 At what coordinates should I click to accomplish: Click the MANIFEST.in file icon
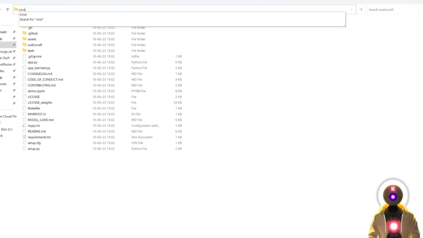click(24, 114)
